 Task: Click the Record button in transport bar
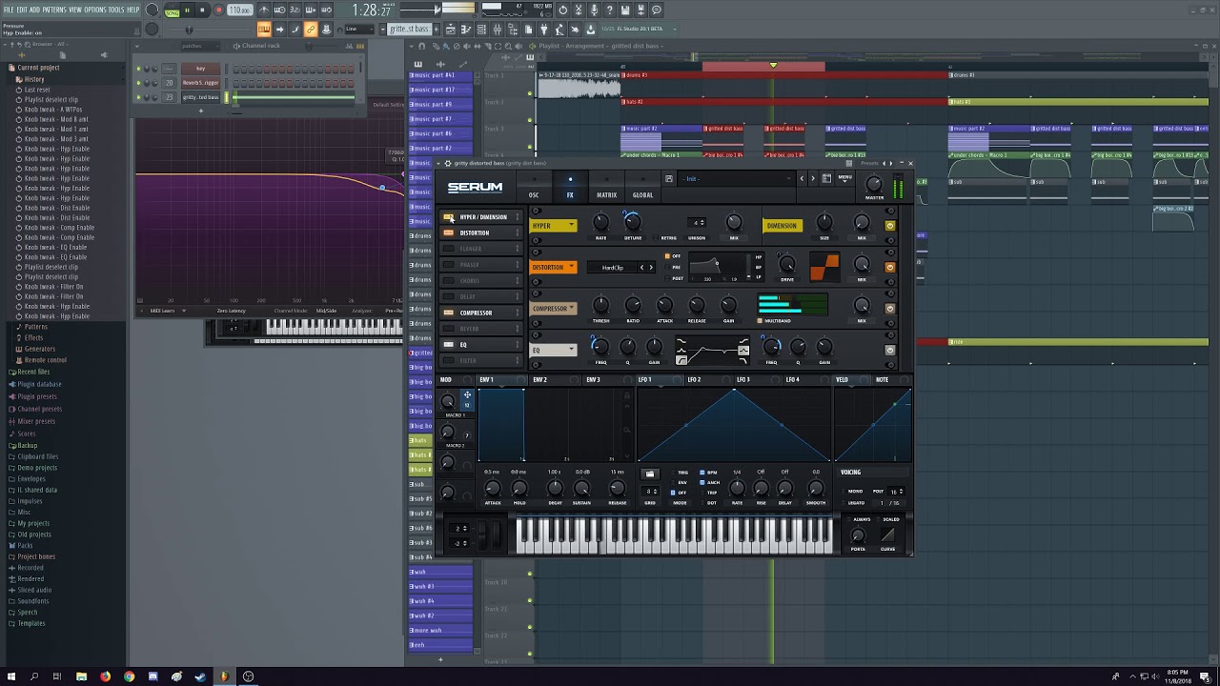[x=218, y=10]
